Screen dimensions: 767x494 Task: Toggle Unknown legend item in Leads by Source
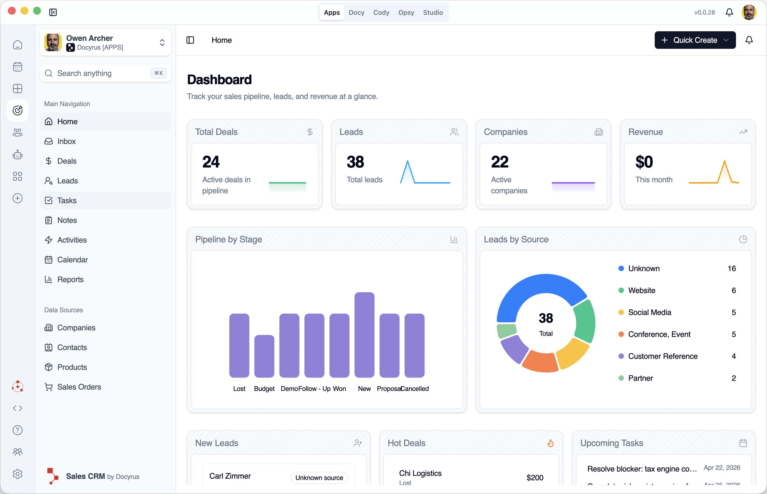[x=643, y=268]
